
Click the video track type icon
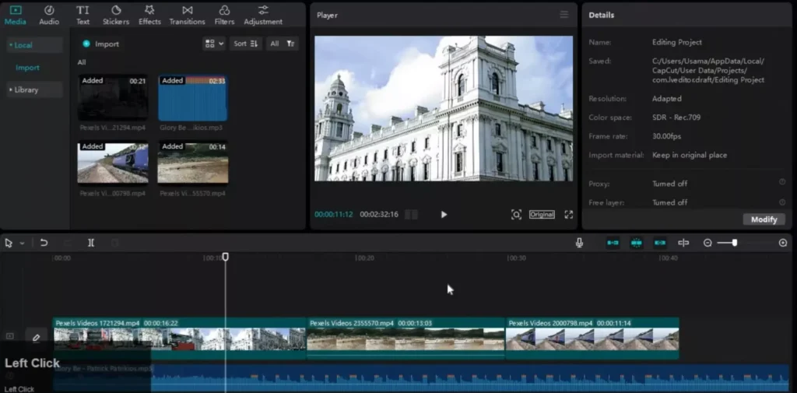(x=9, y=336)
